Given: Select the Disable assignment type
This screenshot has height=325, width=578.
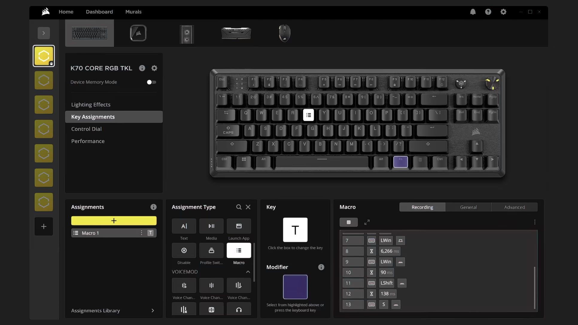Looking at the screenshot, I should click(184, 251).
